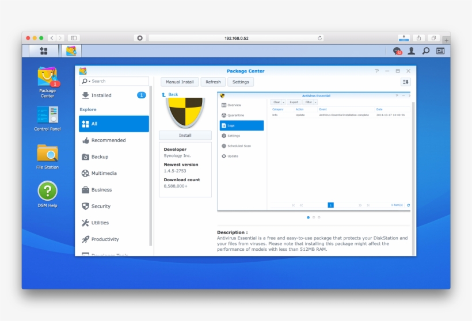The height and width of the screenshot is (321, 472).
Task: Go Back to package list
Action: pyautogui.click(x=170, y=94)
